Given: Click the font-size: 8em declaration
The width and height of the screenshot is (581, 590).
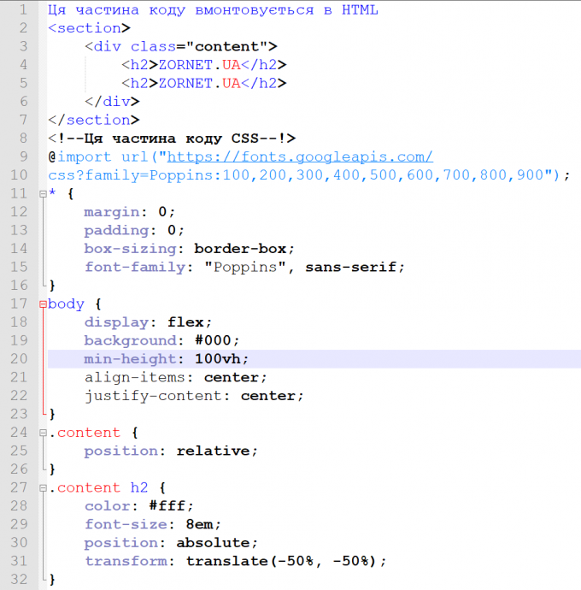Looking at the screenshot, I should [x=153, y=524].
